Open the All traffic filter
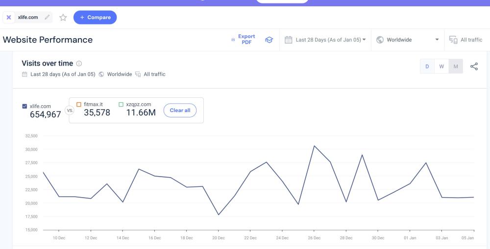 [x=466, y=40]
